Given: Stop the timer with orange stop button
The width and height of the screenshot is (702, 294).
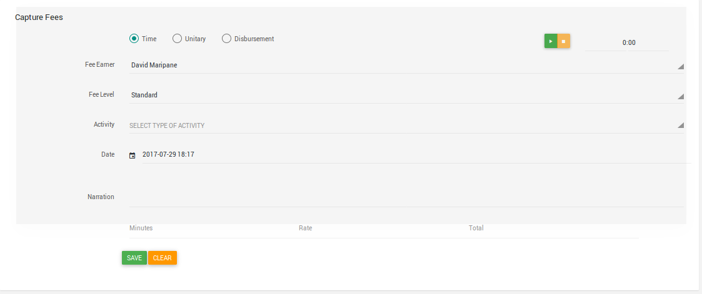Looking at the screenshot, I should pyautogui.click(x=564, y=41).
